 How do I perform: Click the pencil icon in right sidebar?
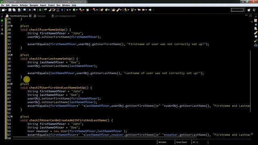[256, 33]
